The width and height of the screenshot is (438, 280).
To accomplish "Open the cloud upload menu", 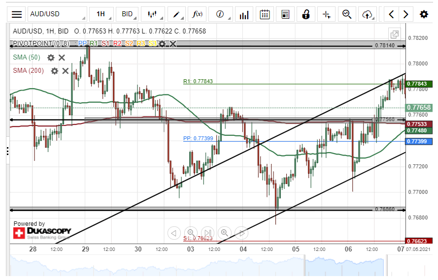I will tap(368, 14).
